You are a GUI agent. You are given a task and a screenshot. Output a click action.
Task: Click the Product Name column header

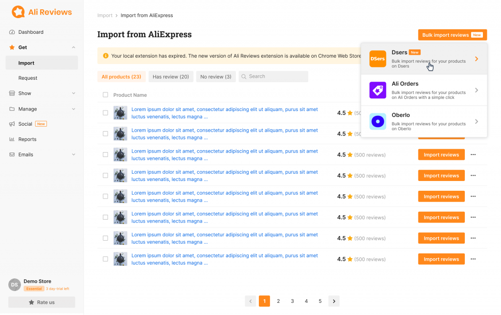tap(130, 95)
